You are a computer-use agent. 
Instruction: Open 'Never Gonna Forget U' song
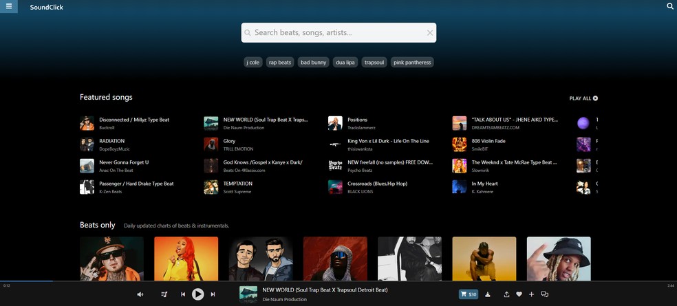coord(124,162)
